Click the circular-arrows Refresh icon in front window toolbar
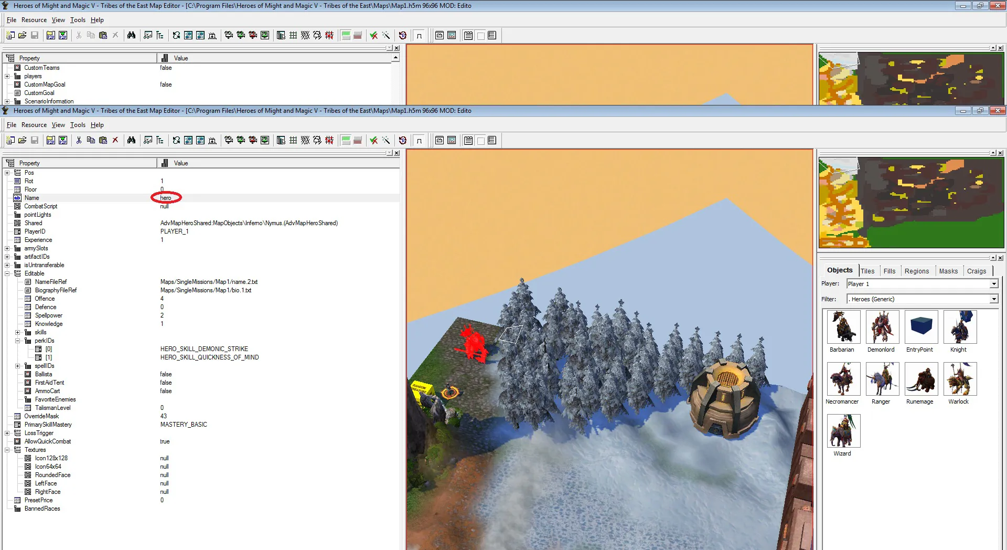Screen dimensions: 1007x550 click(176, 140)
